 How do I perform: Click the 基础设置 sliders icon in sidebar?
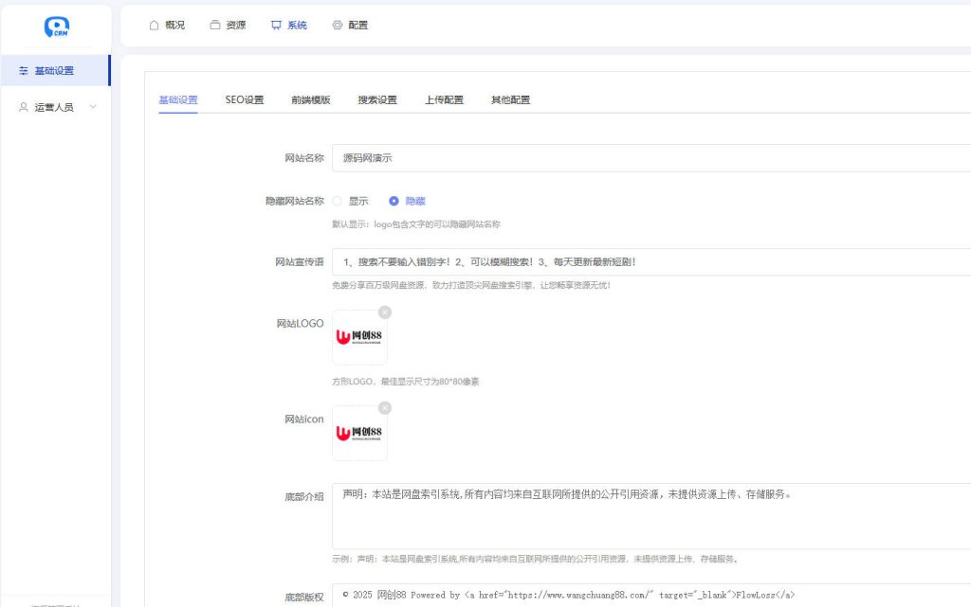(24, 70)
